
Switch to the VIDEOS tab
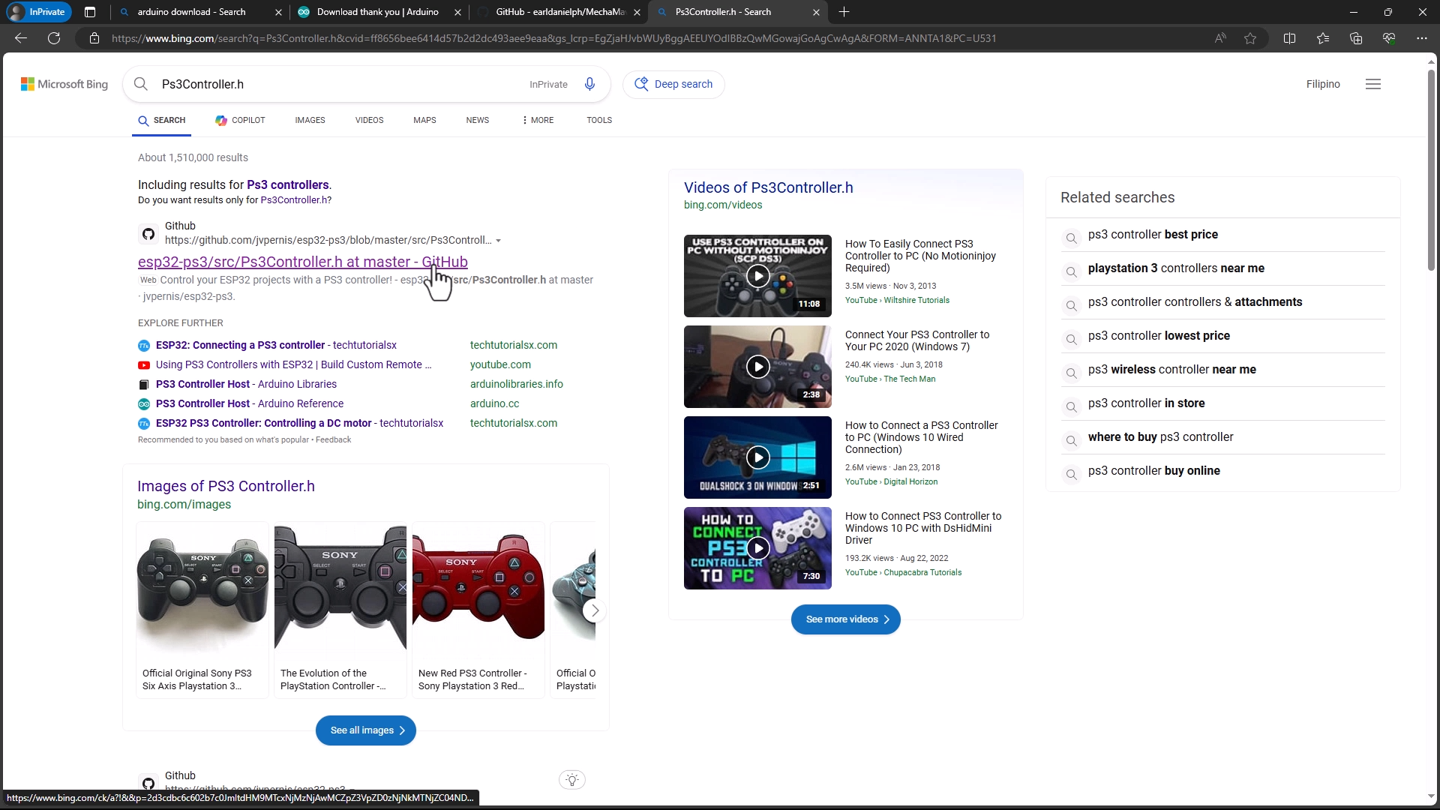369,120
